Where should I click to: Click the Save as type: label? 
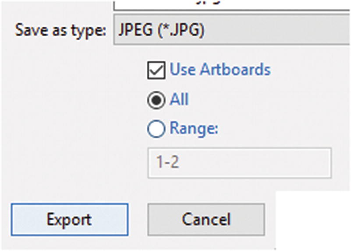(x=61, y=31)
